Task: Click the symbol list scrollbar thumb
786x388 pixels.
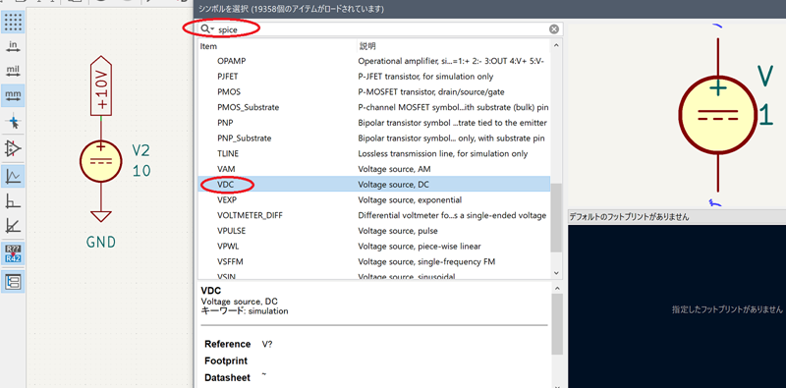Action: [x=556, y=217]
